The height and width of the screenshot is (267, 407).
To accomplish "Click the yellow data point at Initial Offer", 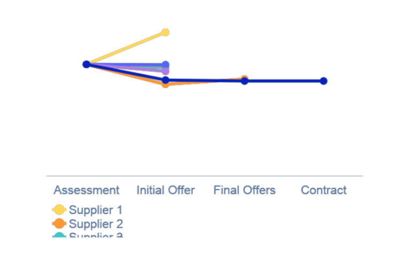I will [x=165, y=32].
